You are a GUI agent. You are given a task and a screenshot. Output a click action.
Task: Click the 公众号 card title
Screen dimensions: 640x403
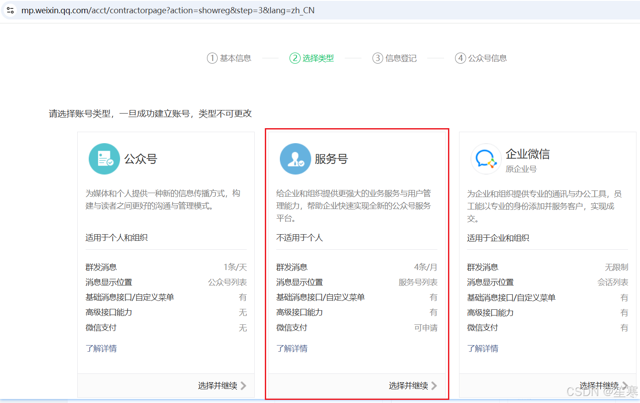(140, 159)
